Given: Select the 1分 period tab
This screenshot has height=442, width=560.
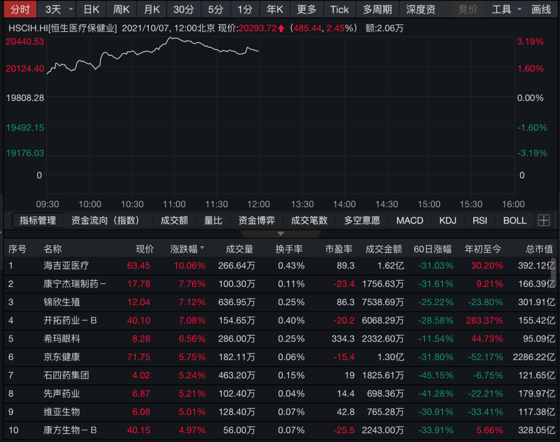Looking at the screenshot, I should click(x=245, y=9).
